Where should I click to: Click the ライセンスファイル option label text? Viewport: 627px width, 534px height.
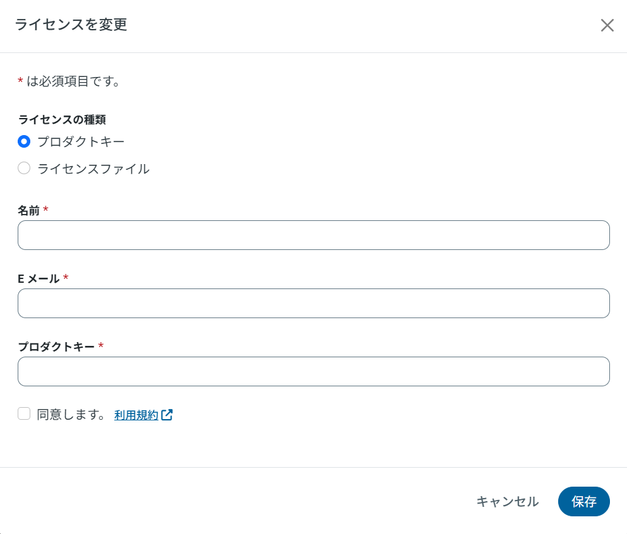pos(93,169)
